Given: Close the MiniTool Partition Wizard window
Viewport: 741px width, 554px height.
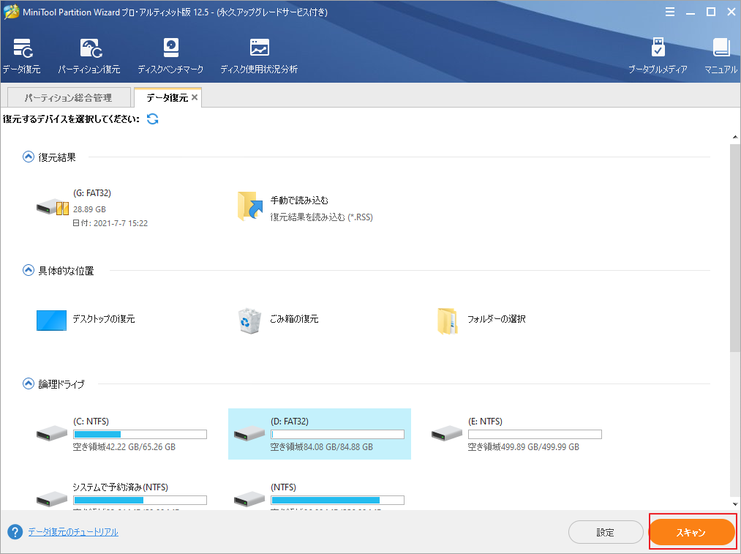Looking at the screenshot, I should (731, 12).
